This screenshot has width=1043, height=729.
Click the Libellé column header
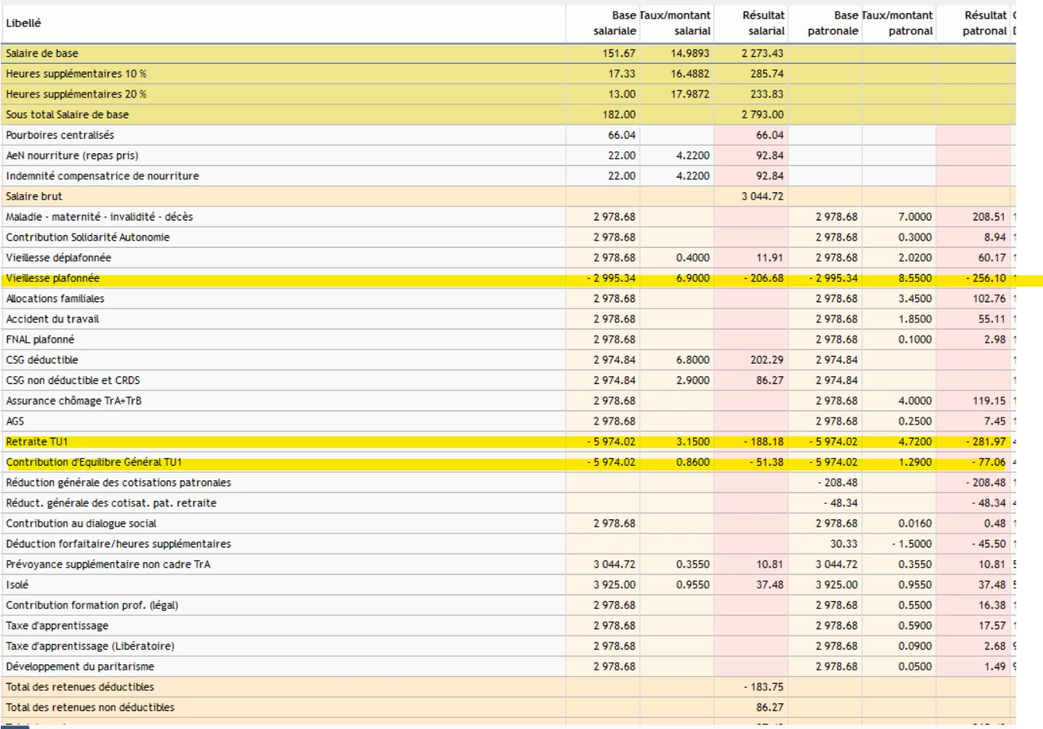(23, 23)
